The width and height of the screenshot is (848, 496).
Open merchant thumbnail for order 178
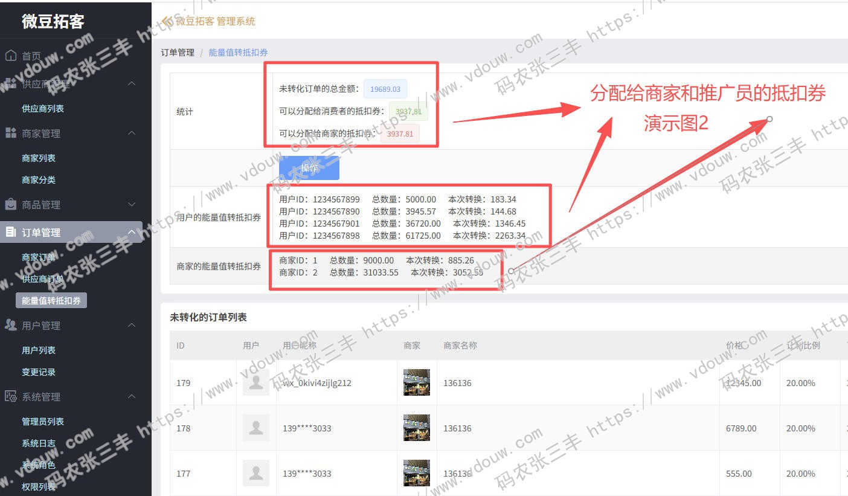coord(417,428)
